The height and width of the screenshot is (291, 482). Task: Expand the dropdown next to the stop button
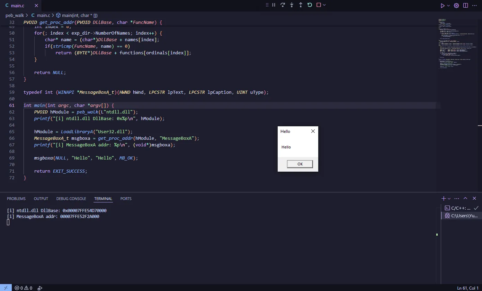tap(324, 5)
